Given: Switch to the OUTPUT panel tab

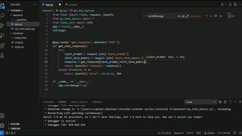Looking at the screenshot, I should tap(62, 102).
